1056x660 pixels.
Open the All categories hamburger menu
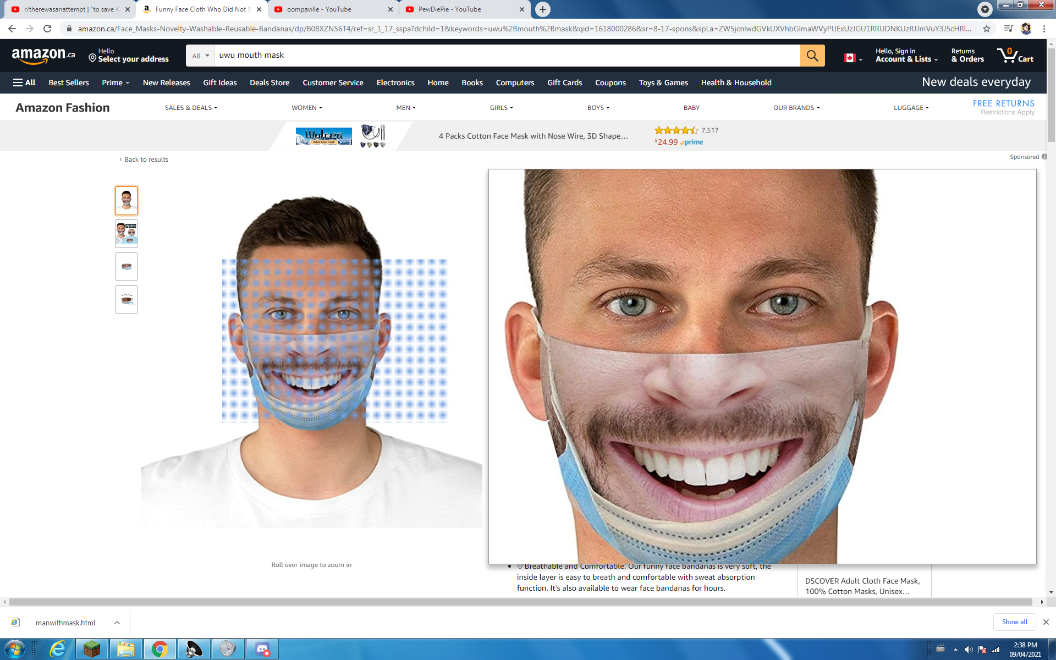point(24,82)
